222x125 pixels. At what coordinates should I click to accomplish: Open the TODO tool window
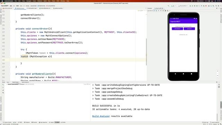tap(20, 122)
